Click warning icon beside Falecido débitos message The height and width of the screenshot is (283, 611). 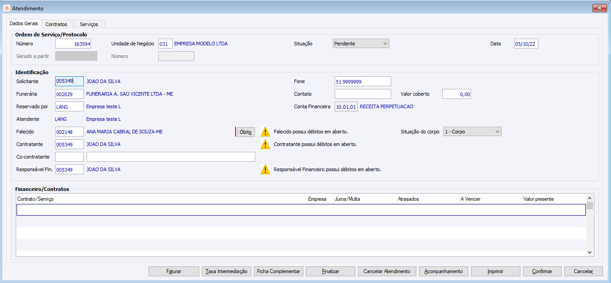265,132
